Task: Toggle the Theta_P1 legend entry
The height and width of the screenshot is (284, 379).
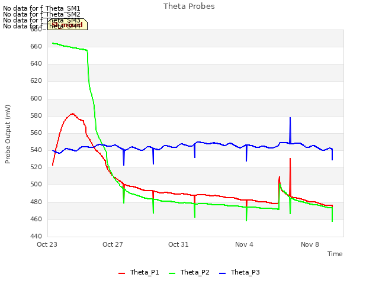Action: point(139,272)
